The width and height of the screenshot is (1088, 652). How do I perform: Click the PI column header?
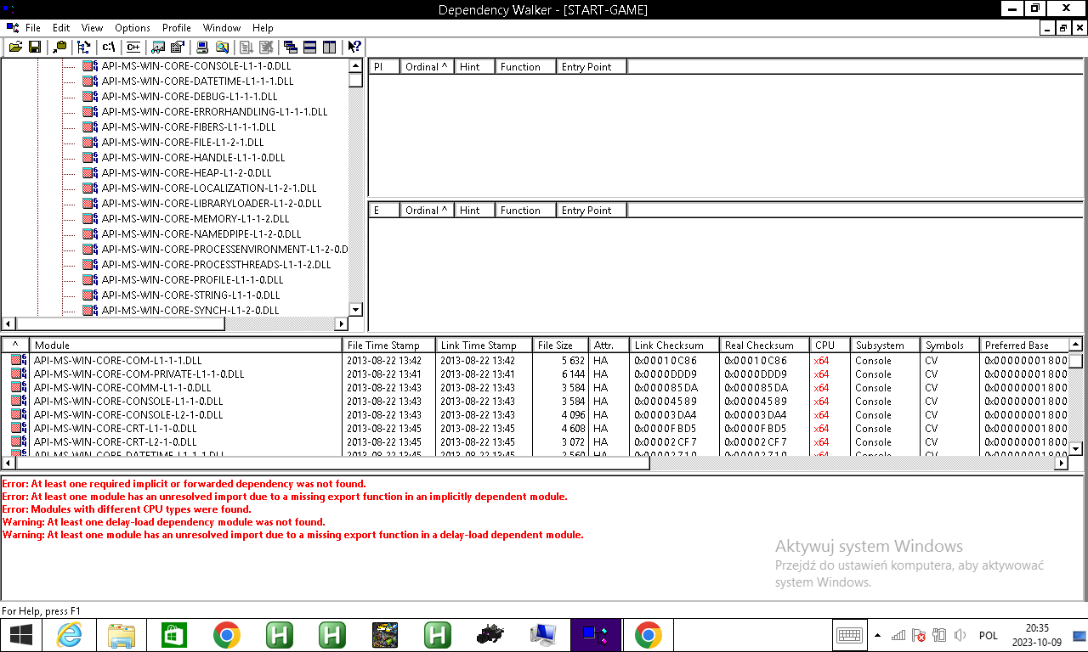tap(384, 66)
